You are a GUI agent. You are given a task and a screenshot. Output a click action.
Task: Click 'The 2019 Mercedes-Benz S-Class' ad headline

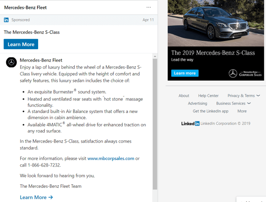pos(213,53)
